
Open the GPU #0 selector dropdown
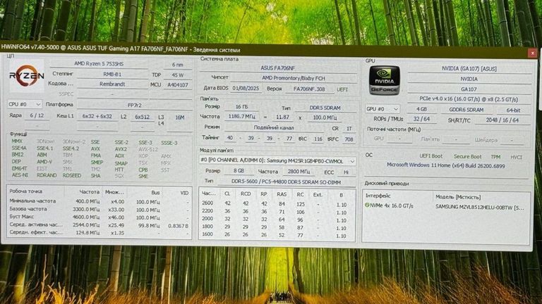[383, 109]
